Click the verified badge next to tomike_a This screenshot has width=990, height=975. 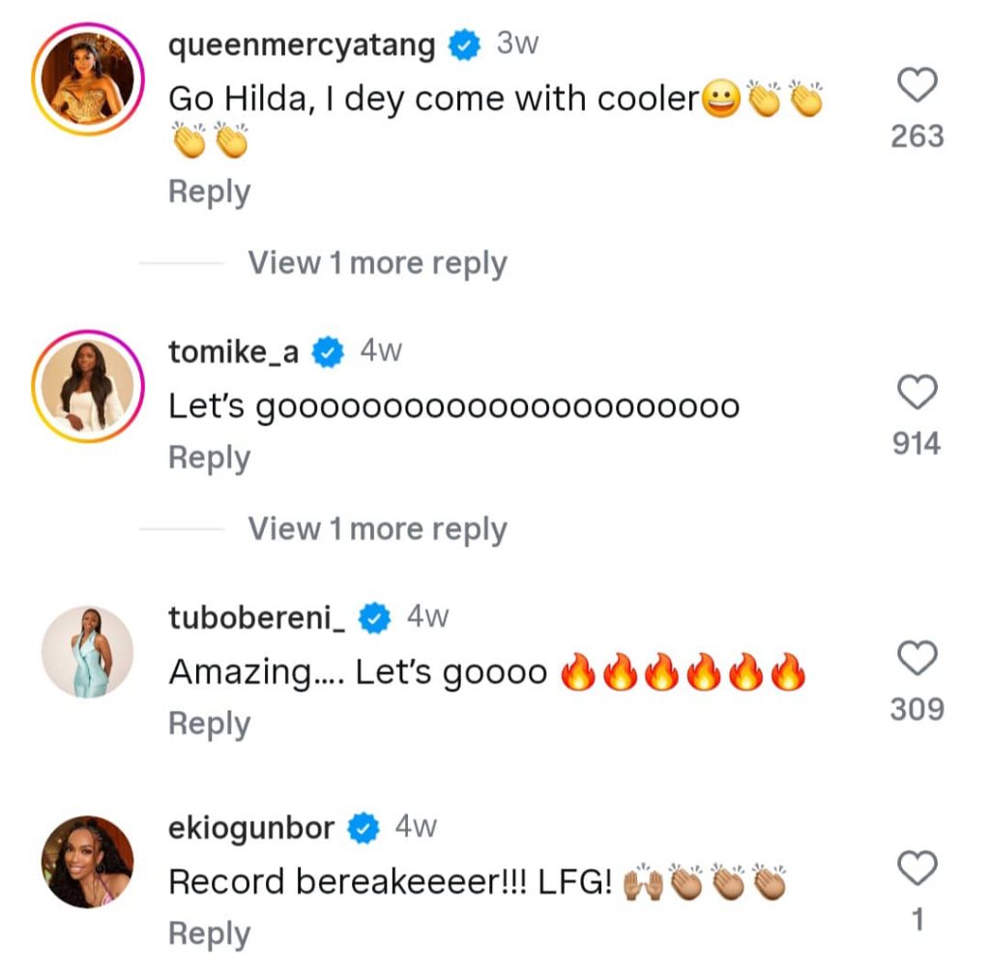(x=330, y=353)
